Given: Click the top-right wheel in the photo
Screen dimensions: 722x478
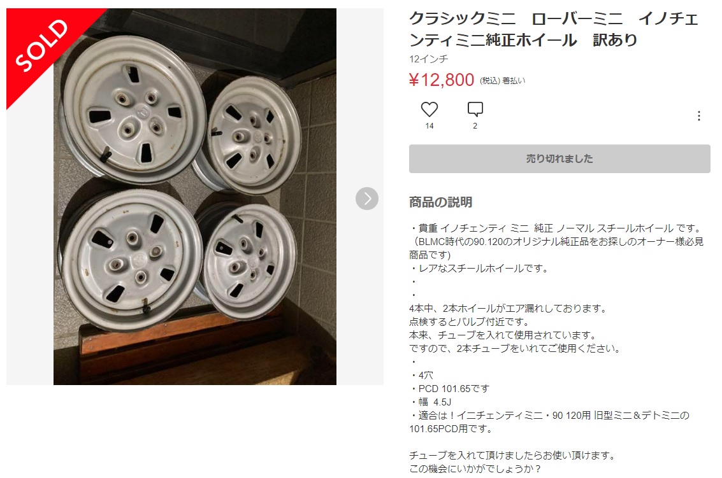Looking at the screenshot, I should (249, 134).
